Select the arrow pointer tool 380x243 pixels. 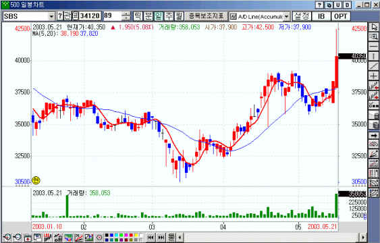[x=374, y=27]
